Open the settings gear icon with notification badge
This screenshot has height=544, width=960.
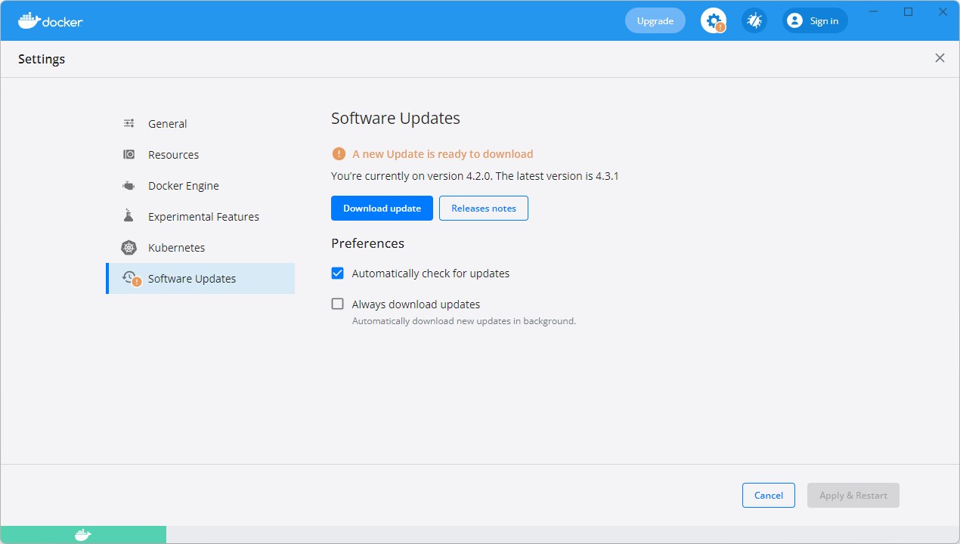713,20
